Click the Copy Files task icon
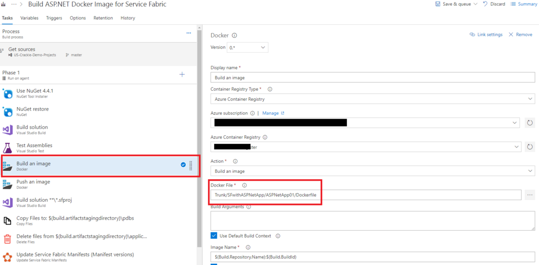The image size is (539, 265). pyautogui.click(x=7, y=221)
